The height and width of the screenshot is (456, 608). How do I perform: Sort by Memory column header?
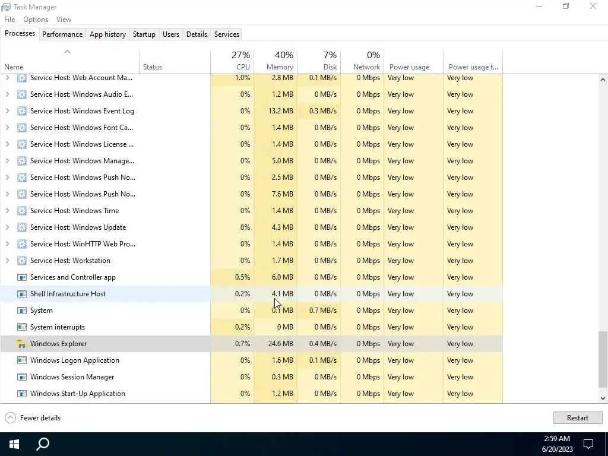click(x=275, y=61)
